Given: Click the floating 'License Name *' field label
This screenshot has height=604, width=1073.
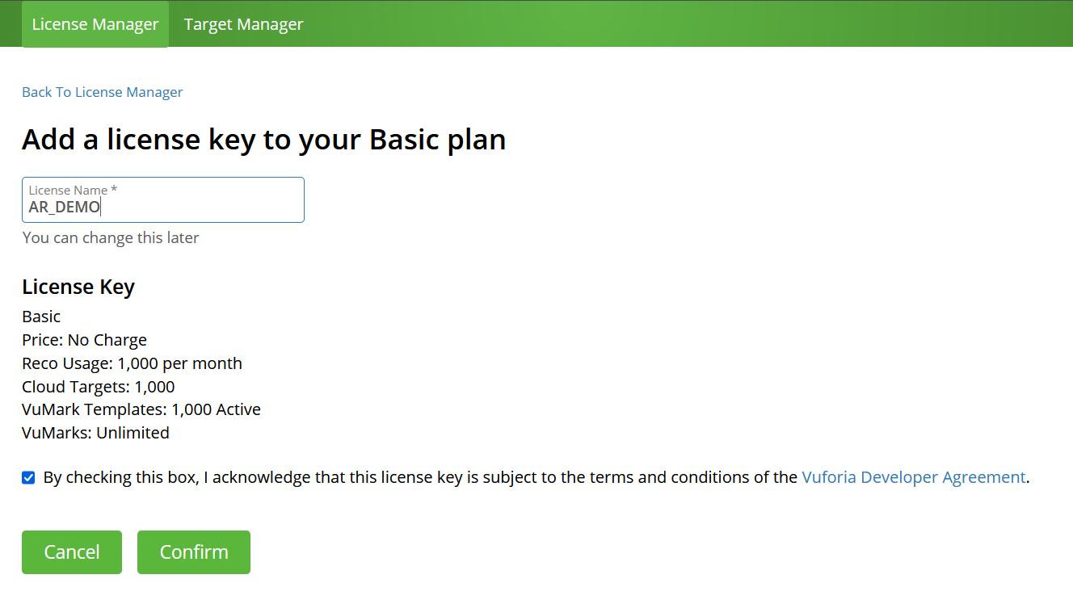Looking at the screenshot, I should [74, 190].
